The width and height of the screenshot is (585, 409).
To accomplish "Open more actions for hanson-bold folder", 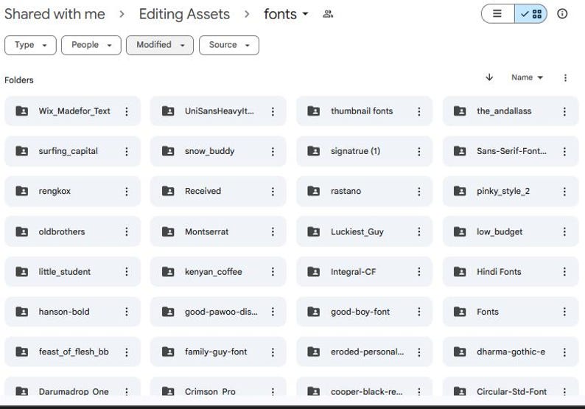I will pos(127,312).
